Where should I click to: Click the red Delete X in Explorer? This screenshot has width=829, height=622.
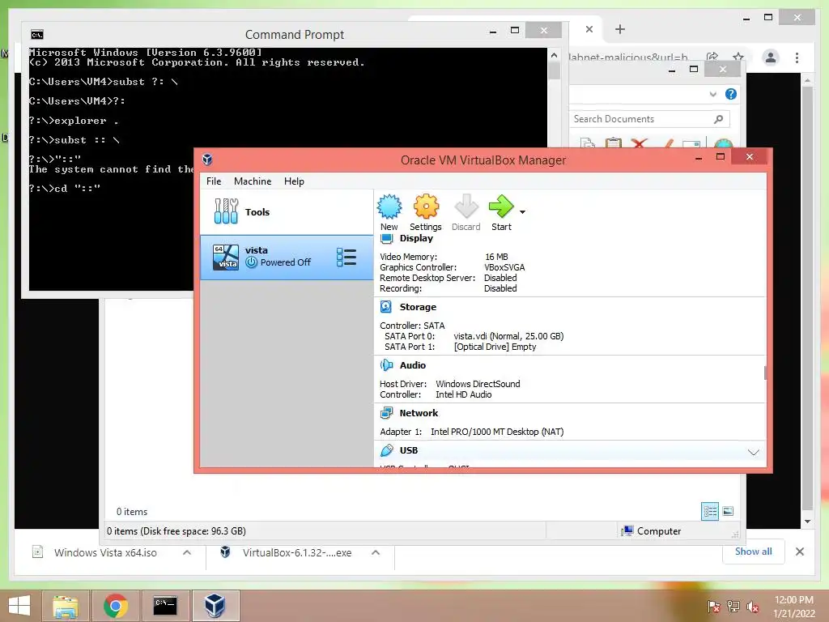click(640, 143)
